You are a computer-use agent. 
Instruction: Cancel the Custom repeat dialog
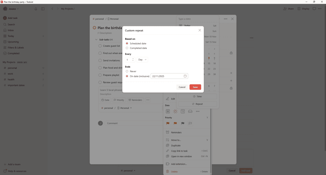coord(182,87)
